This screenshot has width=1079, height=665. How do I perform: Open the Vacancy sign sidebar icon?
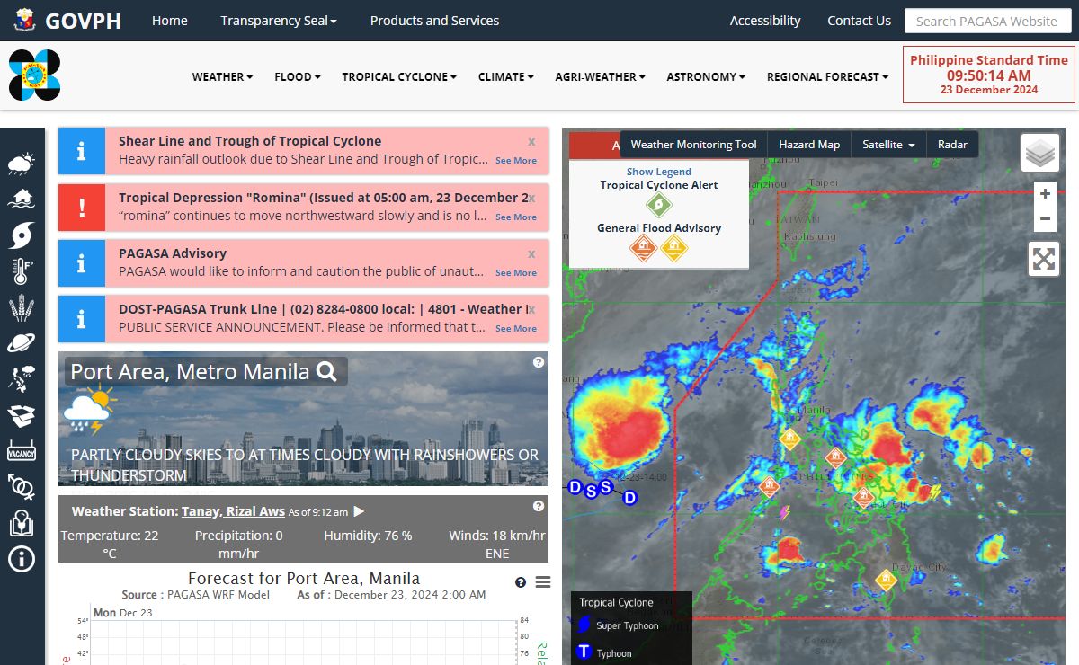22,451
